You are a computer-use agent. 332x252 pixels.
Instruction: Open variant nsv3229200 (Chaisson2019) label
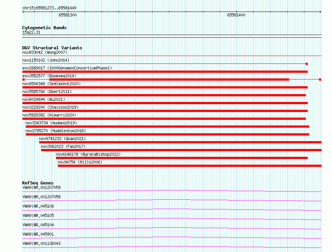tap(50, 107)
